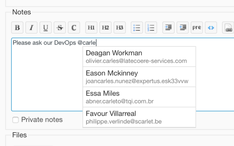This screenshot has height=146, width=234.
Task: Toggle bold formatting button
Action: pos(17,28)
